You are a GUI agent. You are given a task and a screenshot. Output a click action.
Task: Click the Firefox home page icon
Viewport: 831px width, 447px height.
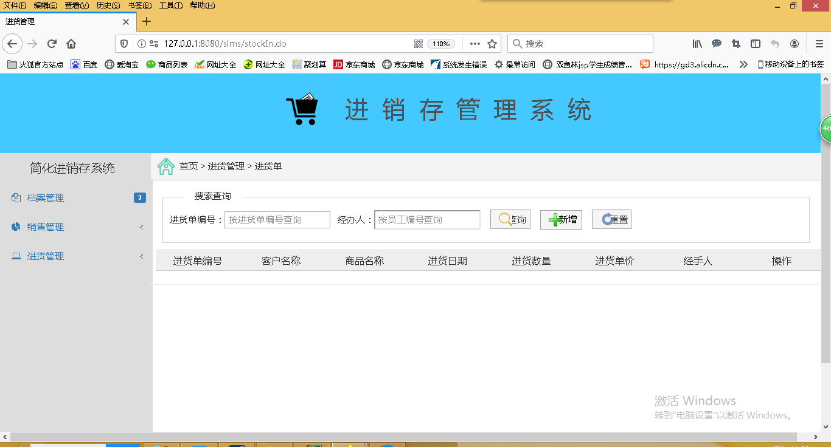(x=71, y=44)
